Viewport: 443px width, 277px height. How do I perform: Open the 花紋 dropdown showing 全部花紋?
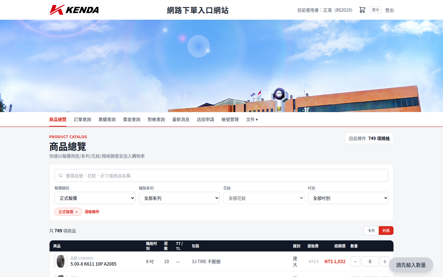click(264, 198)
